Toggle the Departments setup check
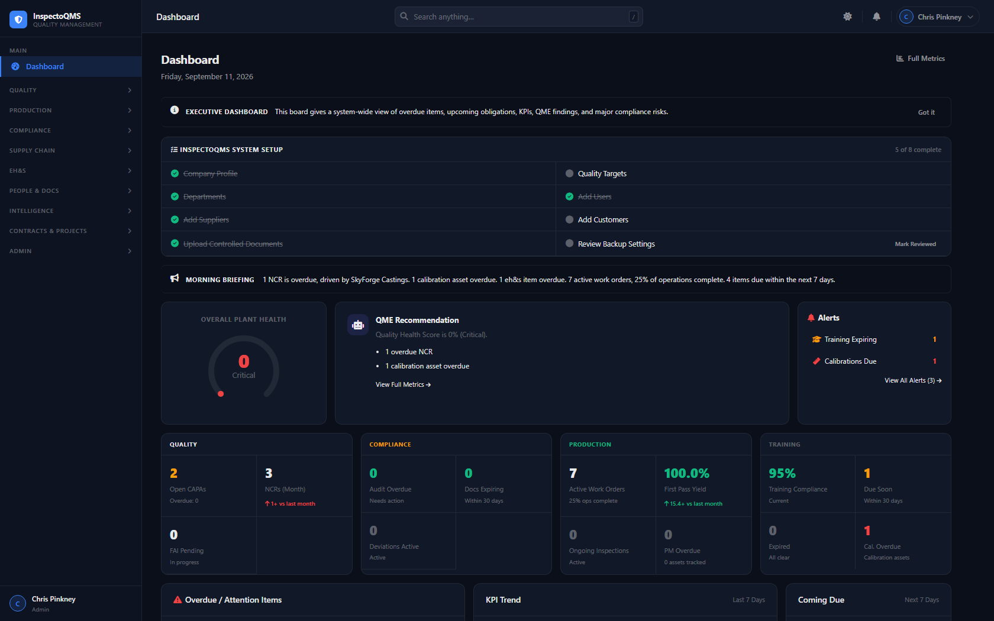The height and width of the screenshot is (621, 994). 175,196
